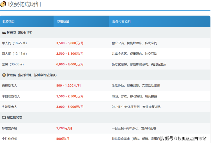Click the 6,000 - 8,000元/月 suite price
Image resolution: width=211 pixels, height=143 pixels.
tap(70, 65)
